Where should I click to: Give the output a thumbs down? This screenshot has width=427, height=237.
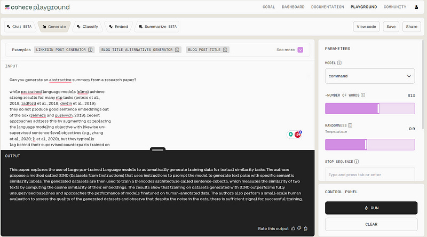pyautogui.click(x=299, y=228)
